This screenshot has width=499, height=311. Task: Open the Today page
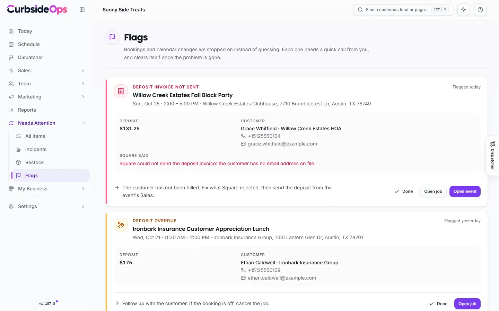tap(47, 31)
